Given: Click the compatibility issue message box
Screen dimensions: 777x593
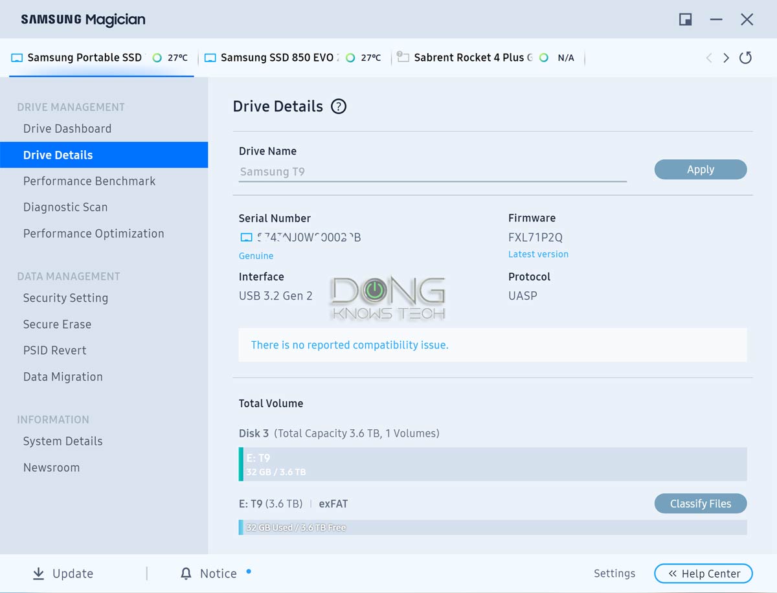Looking at the screenshot, I should pos(493,345).
